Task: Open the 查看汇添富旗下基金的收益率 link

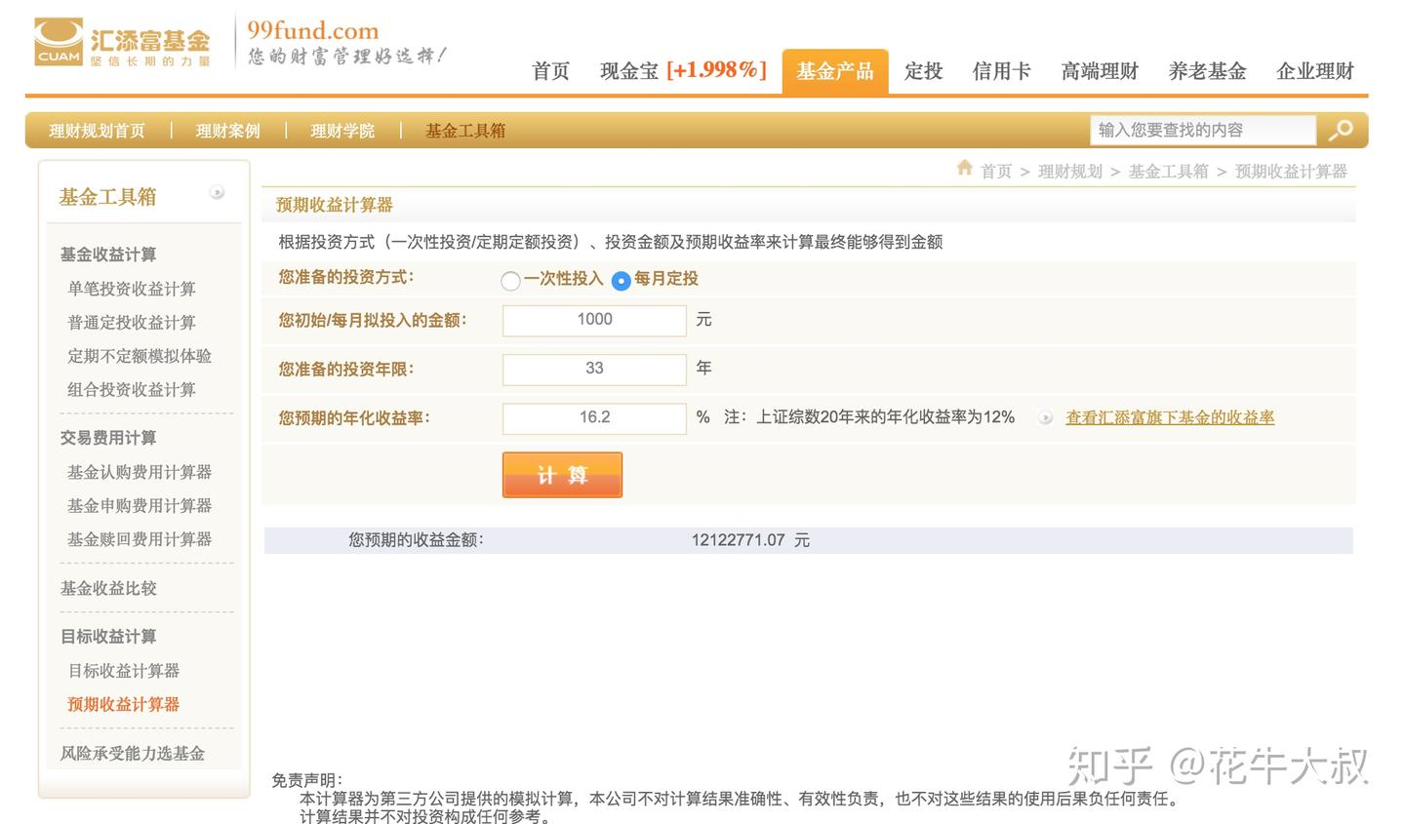Action: click(x=1169, y=416)
